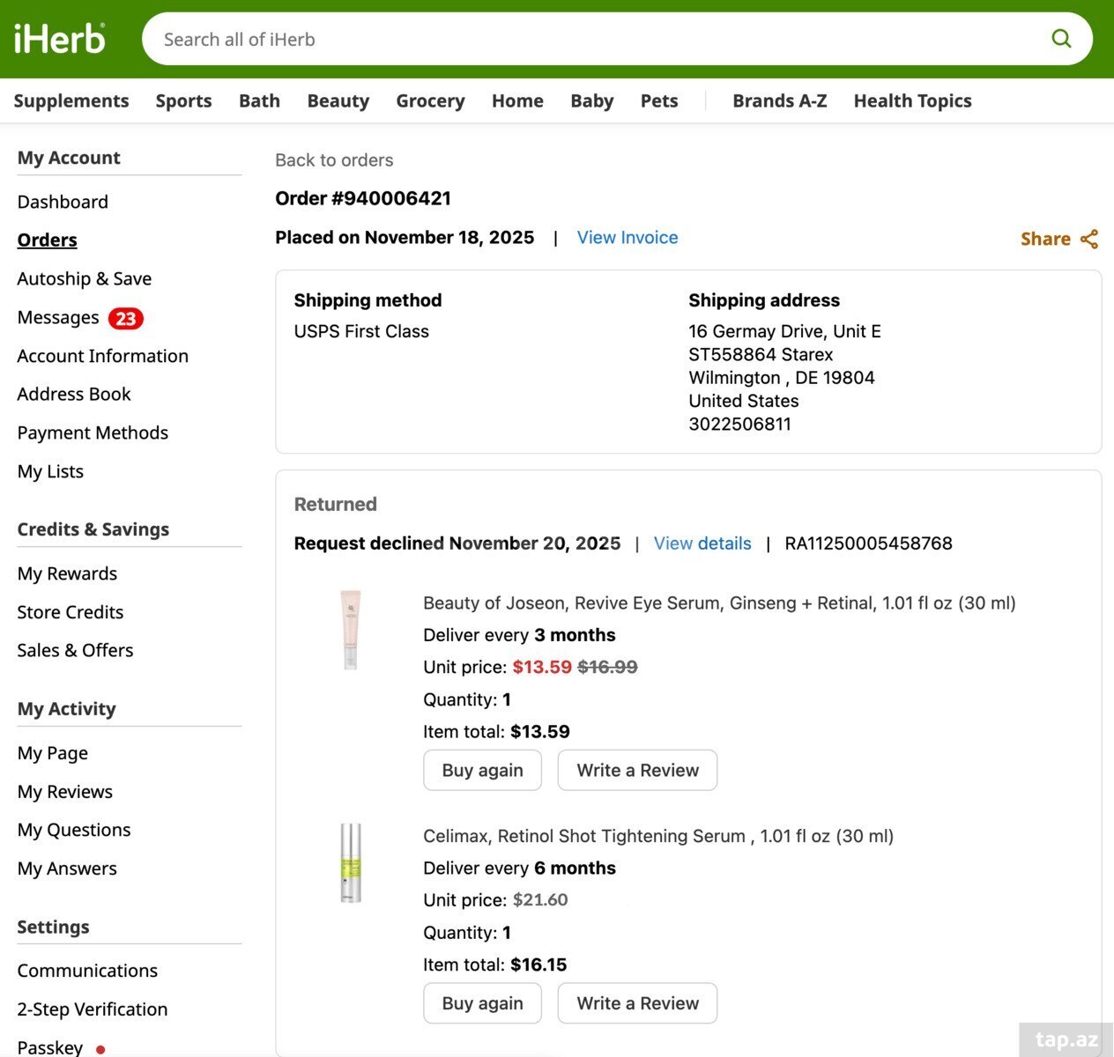
Task: Open Beauty of Joseon Revive Eye Serum title
Action: click(x=719, y=603)
